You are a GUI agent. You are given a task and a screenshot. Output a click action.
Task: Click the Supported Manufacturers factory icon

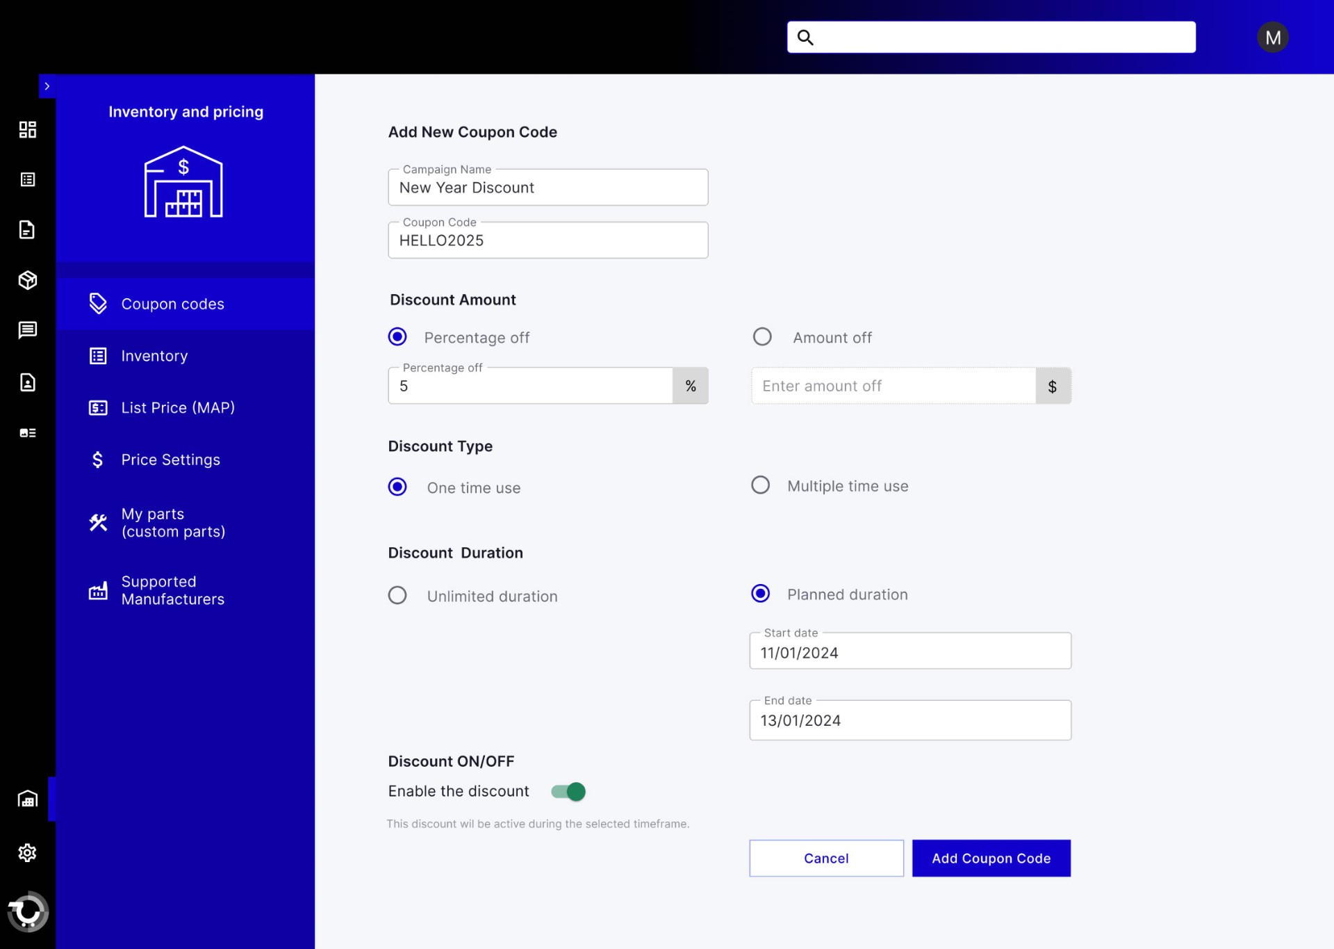coord(98,590)
